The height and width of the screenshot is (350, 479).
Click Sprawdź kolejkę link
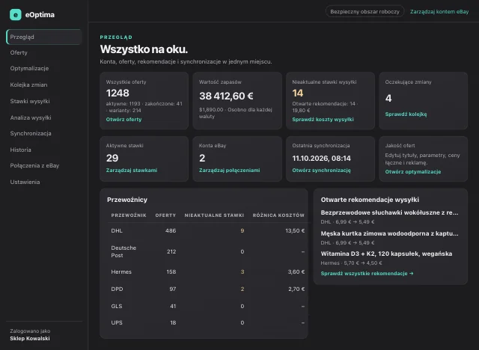point(406,114)
